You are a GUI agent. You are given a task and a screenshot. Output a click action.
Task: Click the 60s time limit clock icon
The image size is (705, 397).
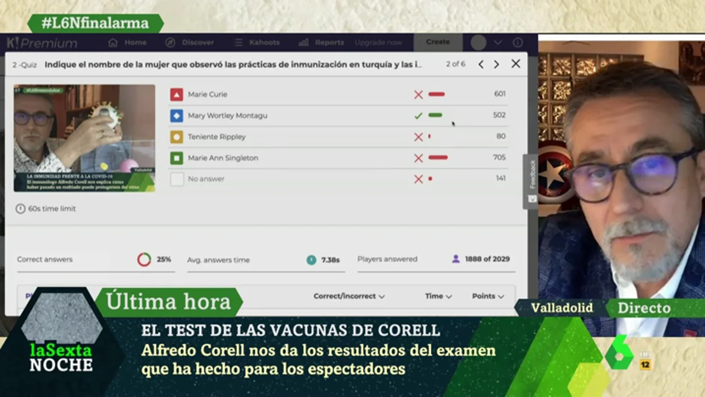click(x=20, y=209)
